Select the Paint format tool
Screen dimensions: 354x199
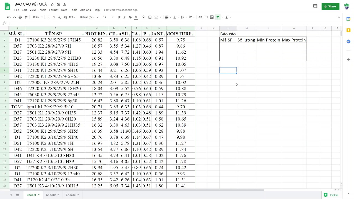[26, 17]
